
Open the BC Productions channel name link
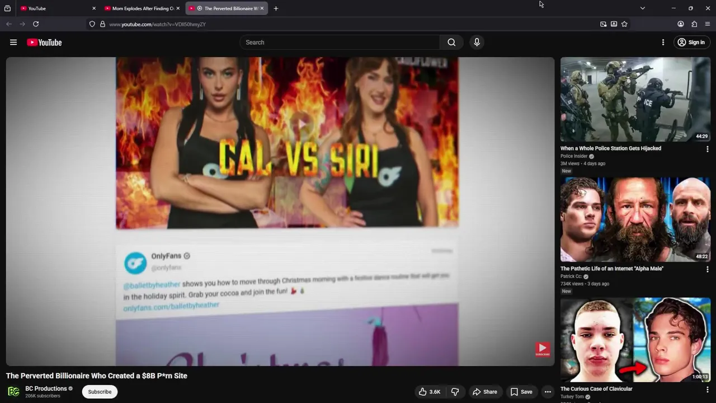point(46,388)
